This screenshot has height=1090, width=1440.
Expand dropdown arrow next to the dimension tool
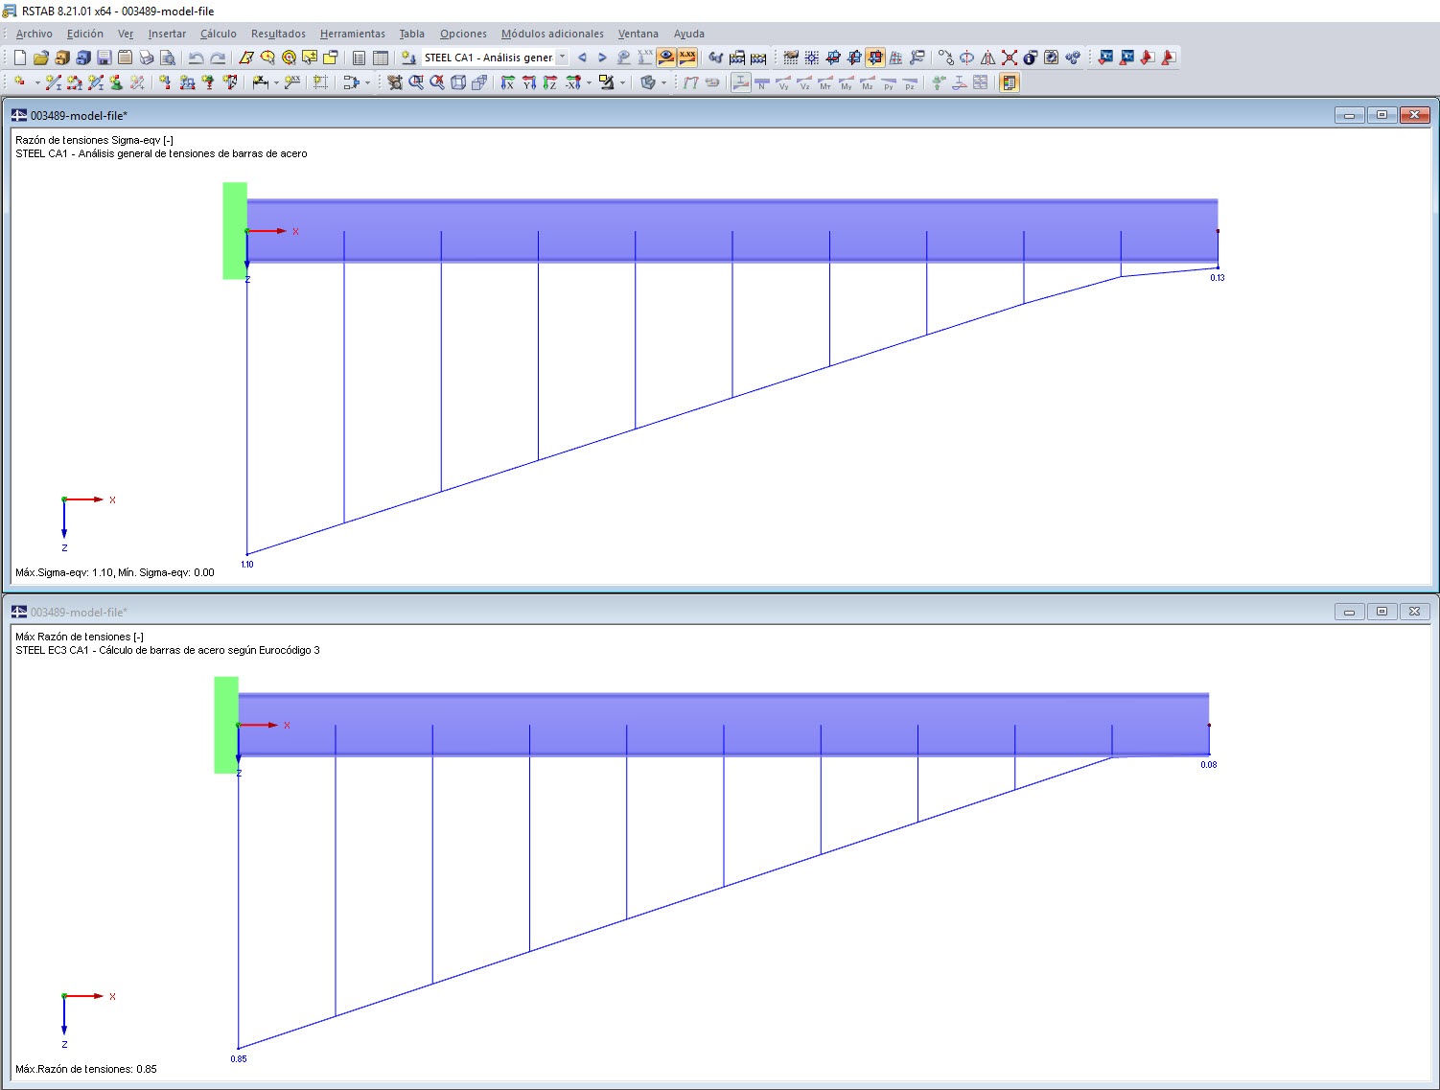[276, 82]
